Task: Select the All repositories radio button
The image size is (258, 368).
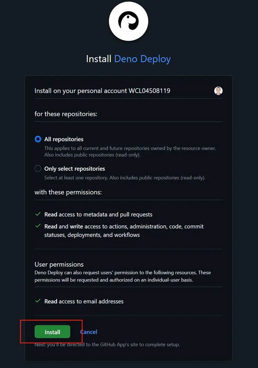Action: 38,139
